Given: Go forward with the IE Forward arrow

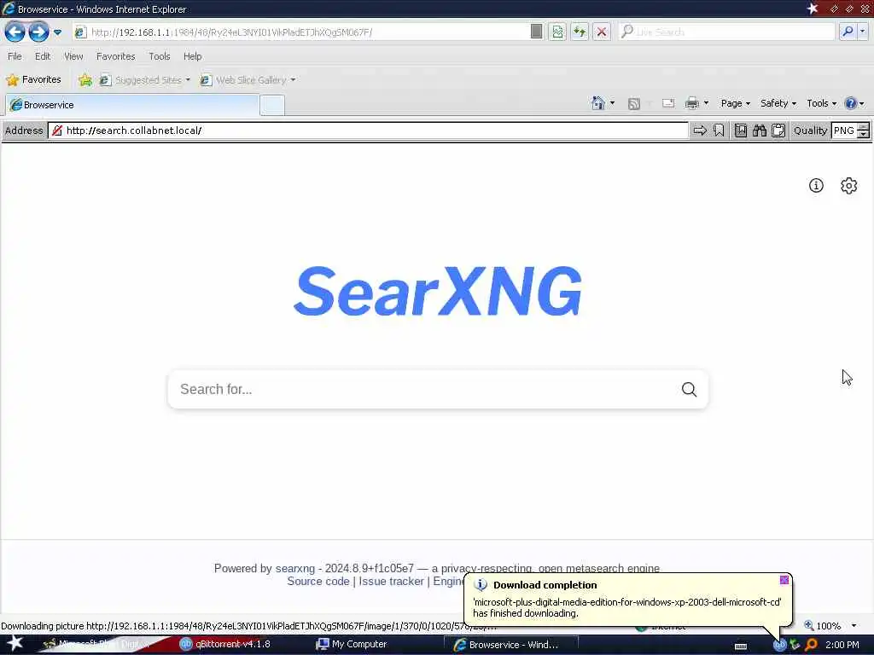Looking at the screenshot, I should coord(38,32).
